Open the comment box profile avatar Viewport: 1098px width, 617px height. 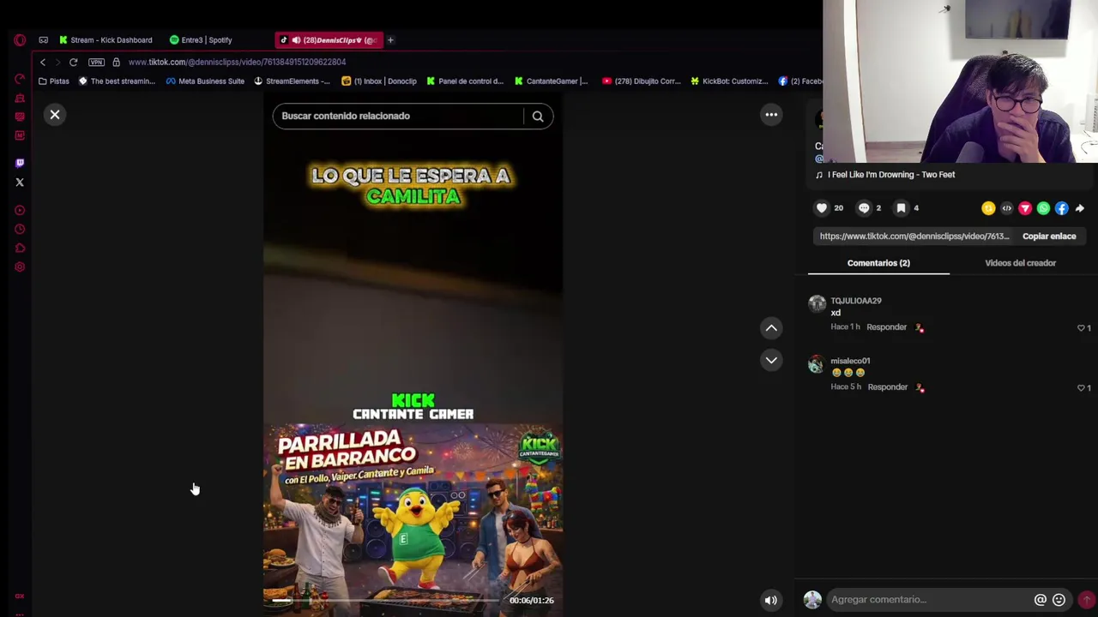tap(812, 600)
